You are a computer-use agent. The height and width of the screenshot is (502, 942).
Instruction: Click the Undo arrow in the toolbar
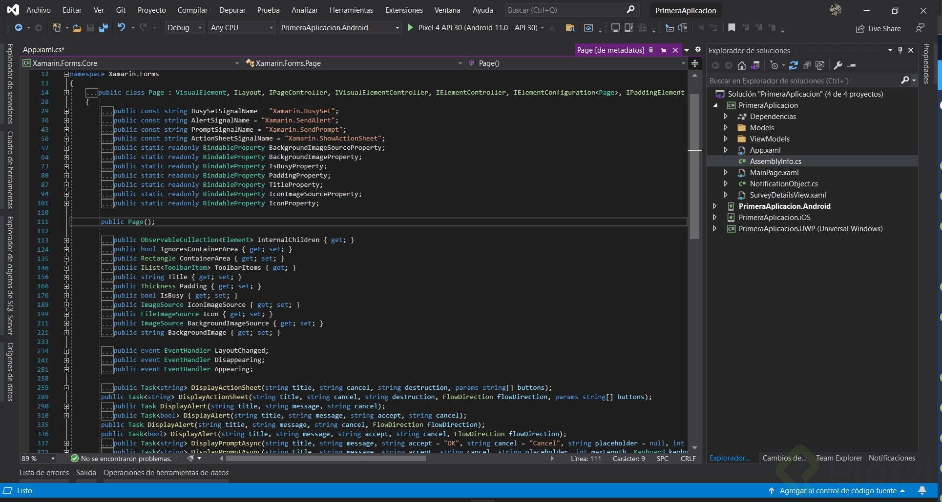(x=121, y=28)
